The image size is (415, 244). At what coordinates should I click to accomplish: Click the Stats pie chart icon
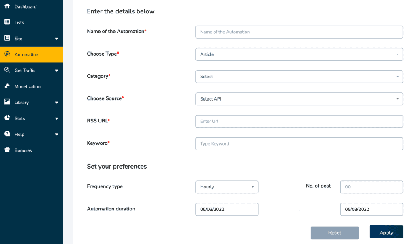(x=7, y=118)
